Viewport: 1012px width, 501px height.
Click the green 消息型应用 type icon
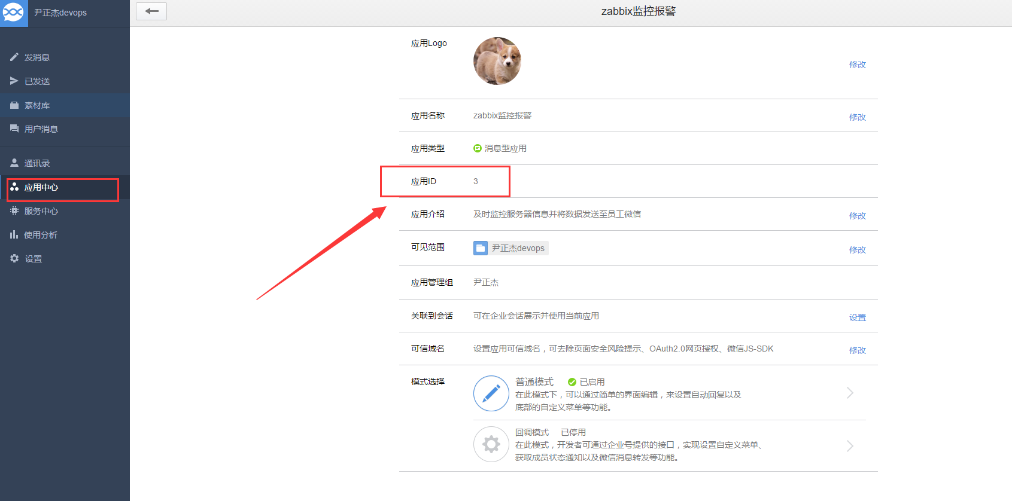[x=478, y=148]
